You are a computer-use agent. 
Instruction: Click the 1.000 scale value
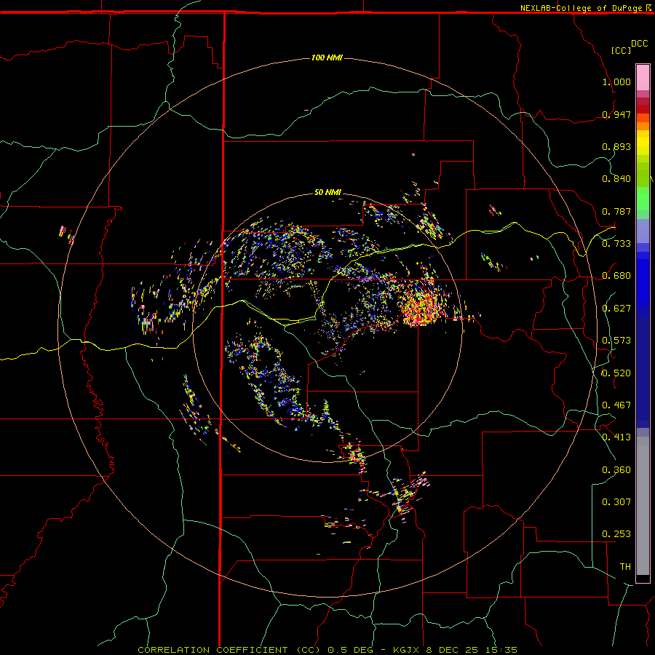click(x=616, y=82)
